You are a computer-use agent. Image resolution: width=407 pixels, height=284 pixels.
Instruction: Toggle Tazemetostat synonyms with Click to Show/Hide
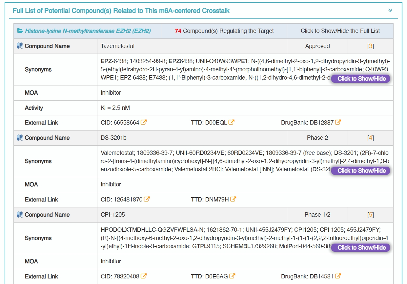pyautogui.click(x=361, y=79)
